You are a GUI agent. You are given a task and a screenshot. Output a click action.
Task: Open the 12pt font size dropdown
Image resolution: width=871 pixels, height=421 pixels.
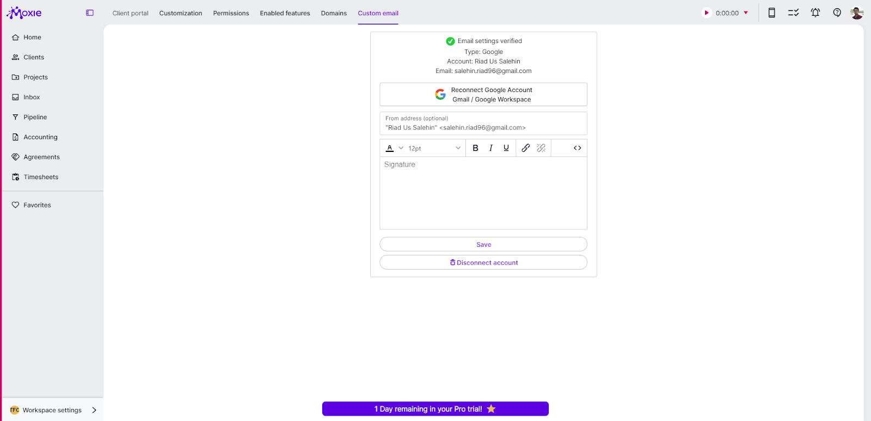pos(434,148)
